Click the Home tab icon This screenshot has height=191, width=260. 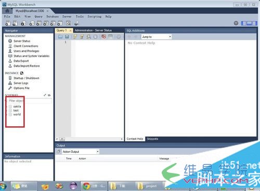click(x=7, y=11)
